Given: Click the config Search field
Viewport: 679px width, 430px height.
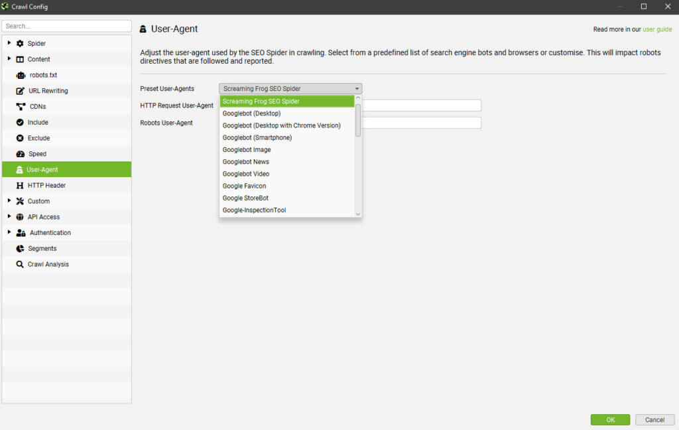Looking at the screenshot, I should tap(67, 26).
